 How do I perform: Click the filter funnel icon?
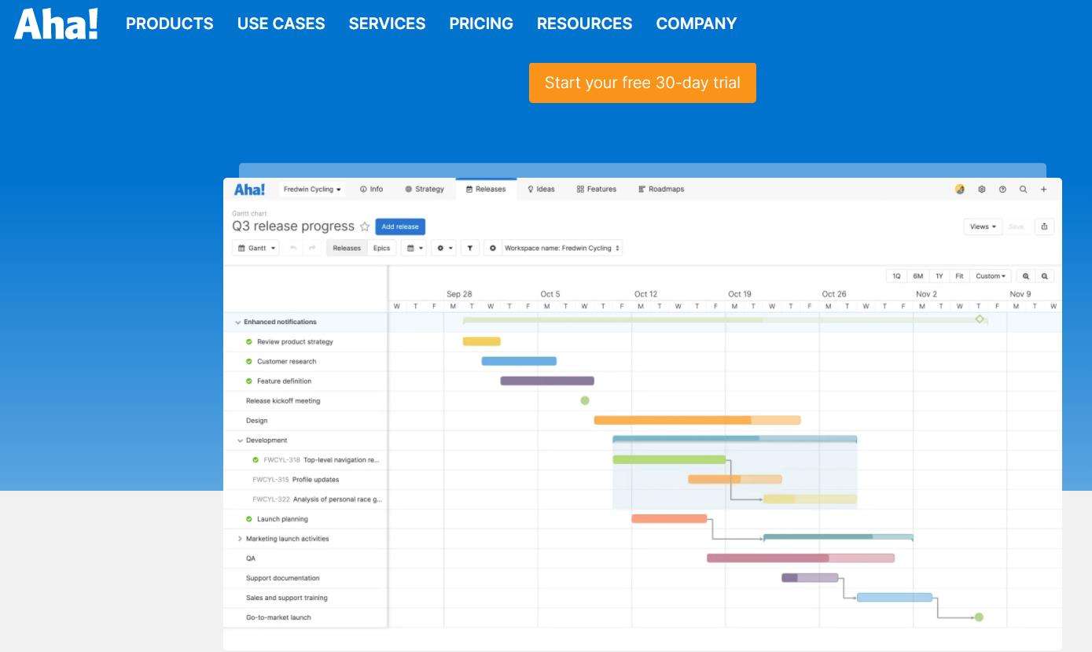470,248
